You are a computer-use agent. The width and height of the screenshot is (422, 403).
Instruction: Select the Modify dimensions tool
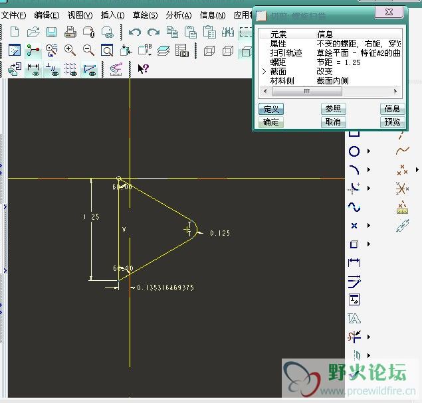point(354,282)
